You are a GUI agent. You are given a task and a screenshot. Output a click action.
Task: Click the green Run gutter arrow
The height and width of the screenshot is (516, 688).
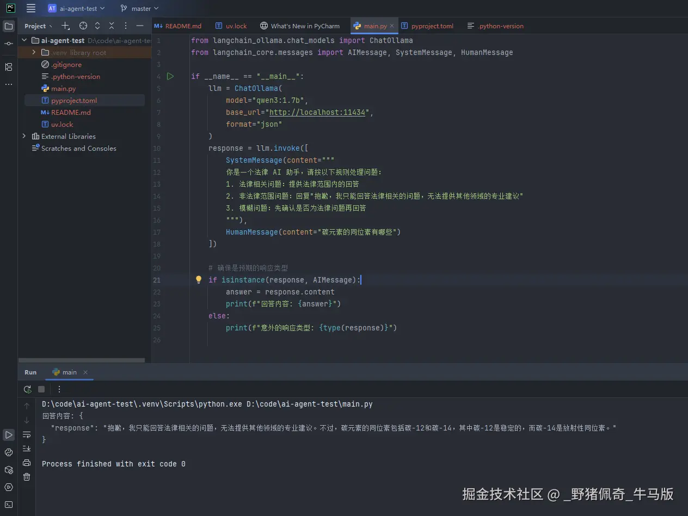[170, 76]
